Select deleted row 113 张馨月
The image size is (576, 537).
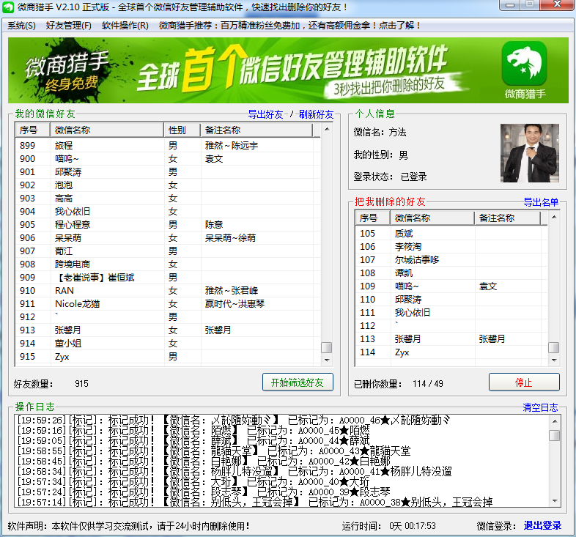[451, 339]
